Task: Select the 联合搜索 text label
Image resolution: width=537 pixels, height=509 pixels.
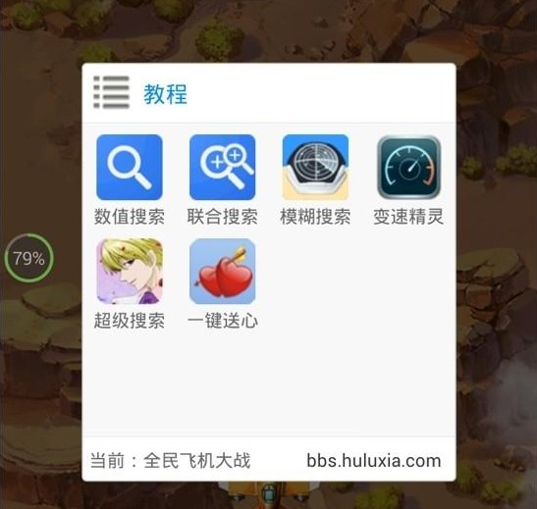Action: [223, 217]
